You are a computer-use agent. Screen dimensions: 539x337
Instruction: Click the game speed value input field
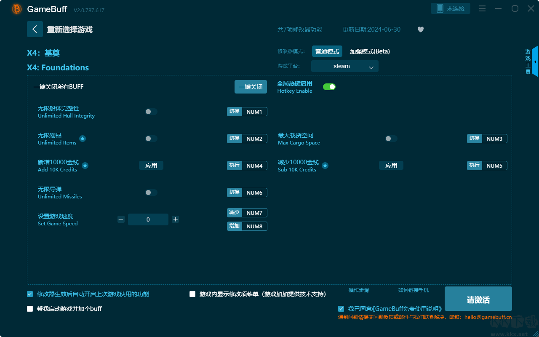click(148, 219)
